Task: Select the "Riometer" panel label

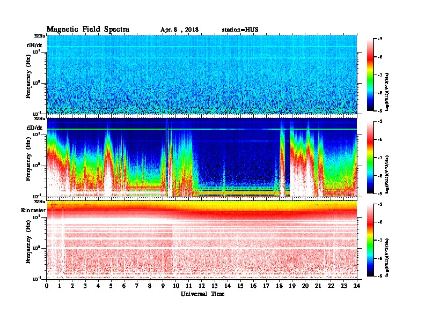Action: (33, 210)
